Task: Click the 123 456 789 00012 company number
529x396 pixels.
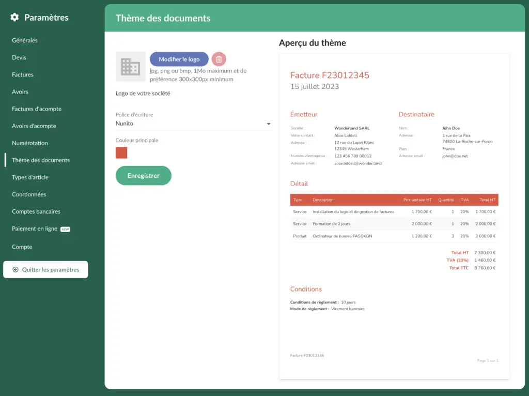Action: [x=352, y=156]
